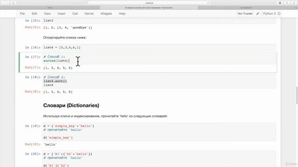This screenshot has width=298, height=167.
Task: Click code line d['k1']['k2']
Action: coord(56,165)
